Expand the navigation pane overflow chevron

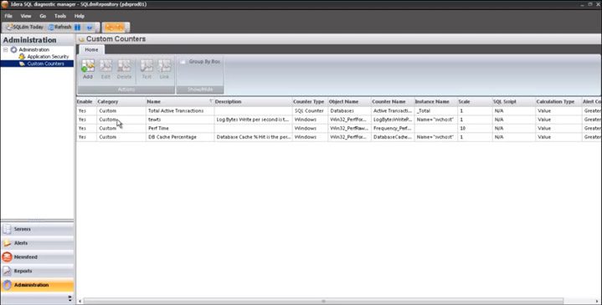(x=69, y=297)
